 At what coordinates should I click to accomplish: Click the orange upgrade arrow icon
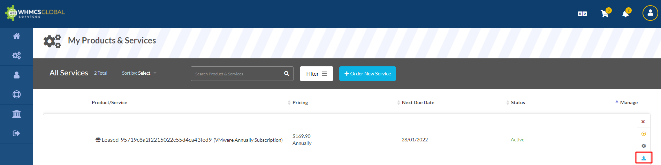[x=644, y=134]
